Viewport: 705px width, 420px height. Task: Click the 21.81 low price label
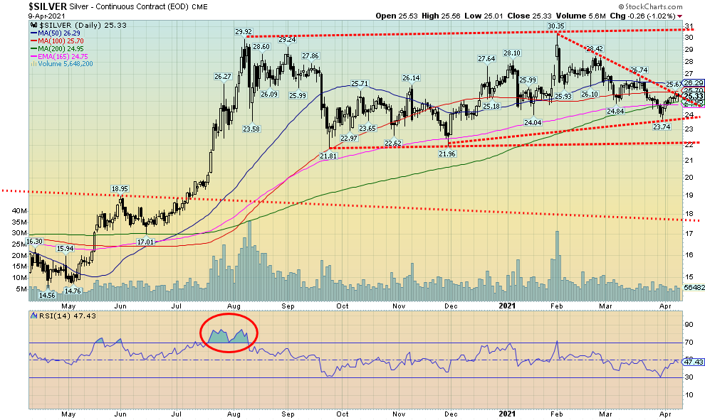pyautogui.click(x=328, y=156)
